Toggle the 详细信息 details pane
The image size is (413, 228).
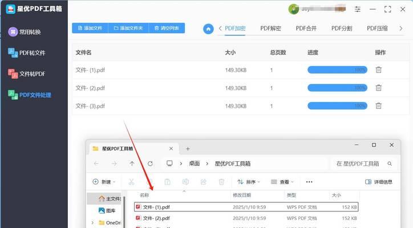[379, 182]
